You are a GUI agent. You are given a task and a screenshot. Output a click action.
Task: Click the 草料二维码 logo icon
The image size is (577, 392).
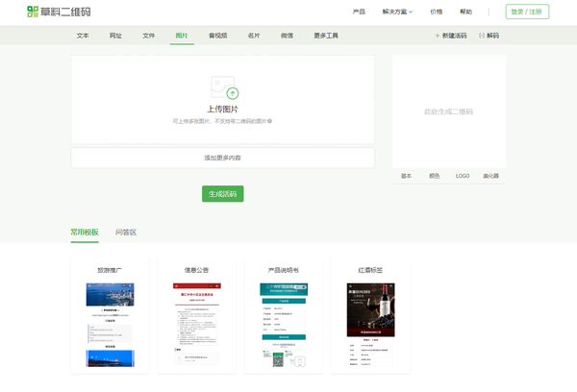click(33, 12)
